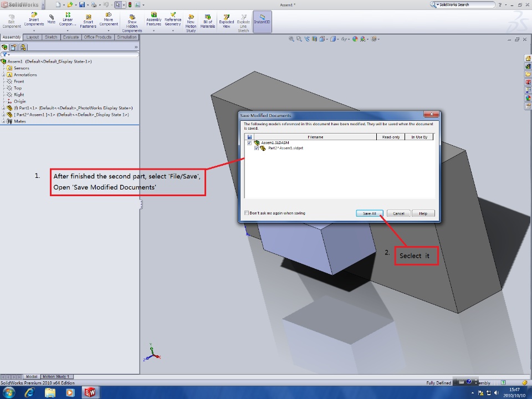
Task: Uncheck the Part2^Assem1.sldprt checkbox
Action: (x=257, y=149)
